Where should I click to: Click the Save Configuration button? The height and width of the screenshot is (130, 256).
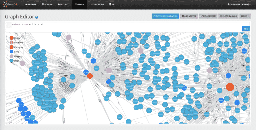point(165,16)
